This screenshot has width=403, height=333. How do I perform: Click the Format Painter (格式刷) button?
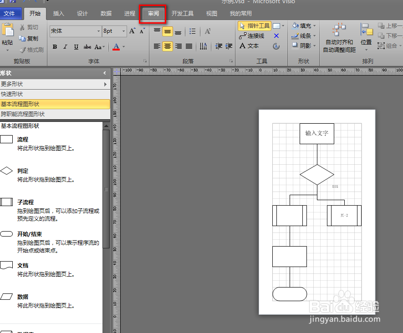32,50
